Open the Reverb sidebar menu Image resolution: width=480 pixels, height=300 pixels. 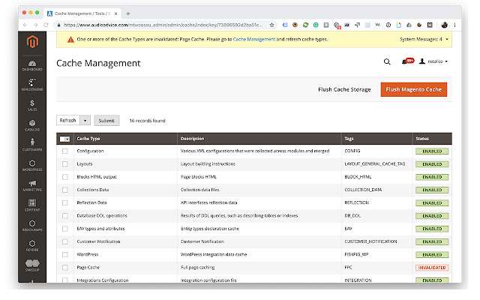32,246
